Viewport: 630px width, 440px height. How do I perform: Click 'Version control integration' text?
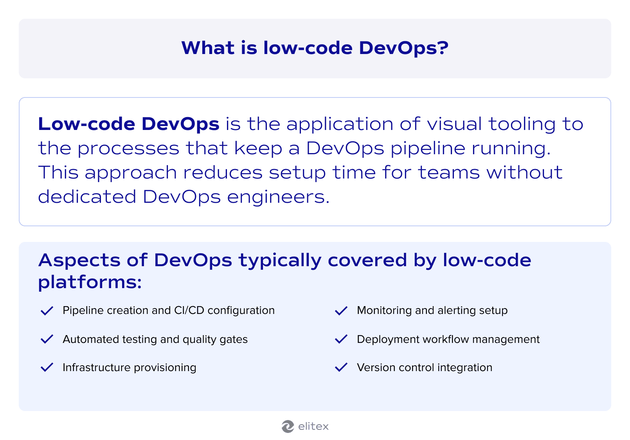[425, 367]
